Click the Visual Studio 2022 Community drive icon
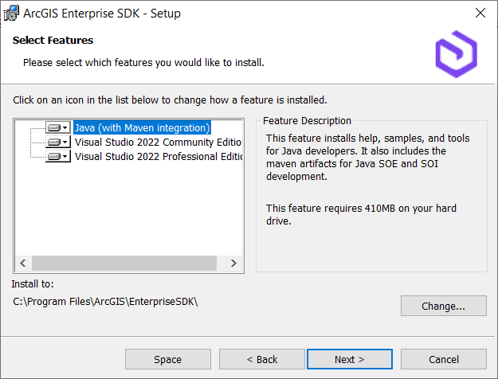 tap(54, 142)
